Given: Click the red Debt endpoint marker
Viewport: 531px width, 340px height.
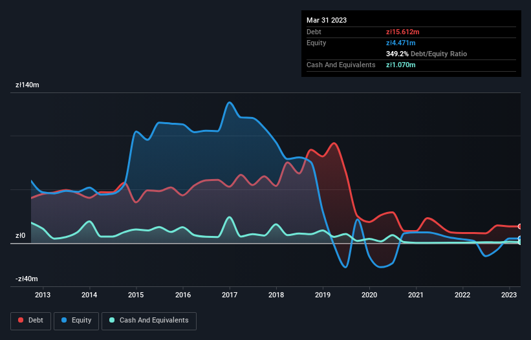Looking at the screenshot, I should (520, 226).
